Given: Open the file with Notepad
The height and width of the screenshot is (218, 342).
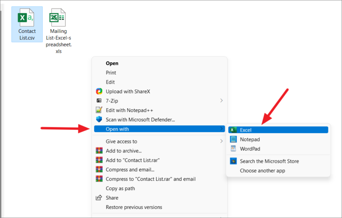Looking at the screenshot, I should tap(278, 139).
